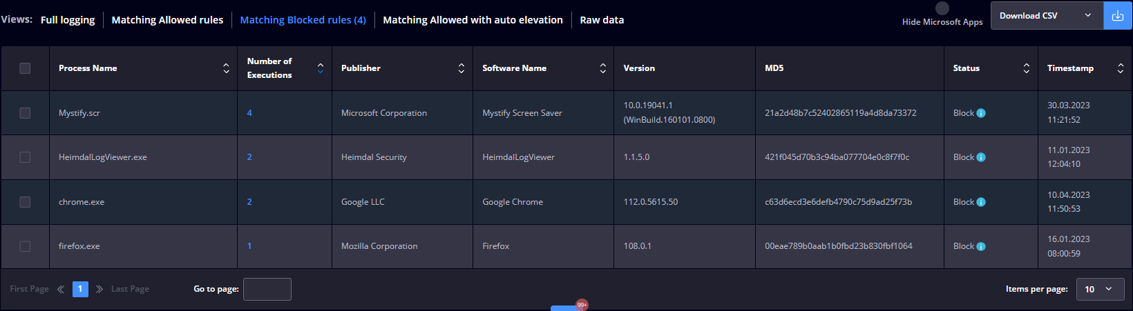
Task: Click Last Page link
Action: pos(130,289)
